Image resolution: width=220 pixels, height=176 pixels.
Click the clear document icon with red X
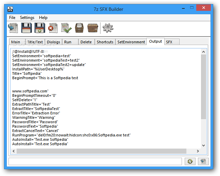[53, 28]
